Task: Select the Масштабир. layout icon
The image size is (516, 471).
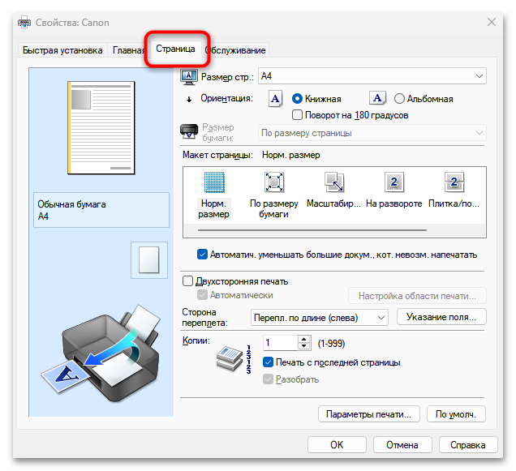Action: pyautogui.click(x=333, y=183)
